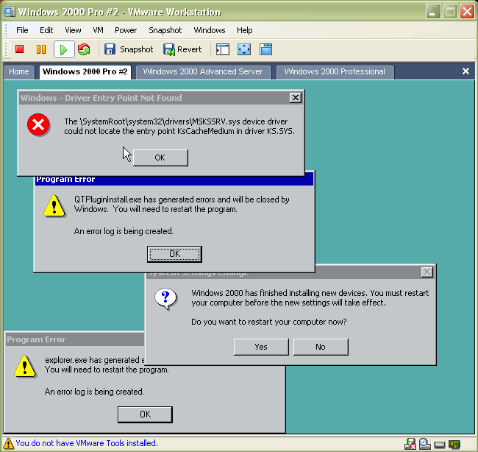Close the current VM tab
This screenshot has height=452, width=478.
point(465,71)
